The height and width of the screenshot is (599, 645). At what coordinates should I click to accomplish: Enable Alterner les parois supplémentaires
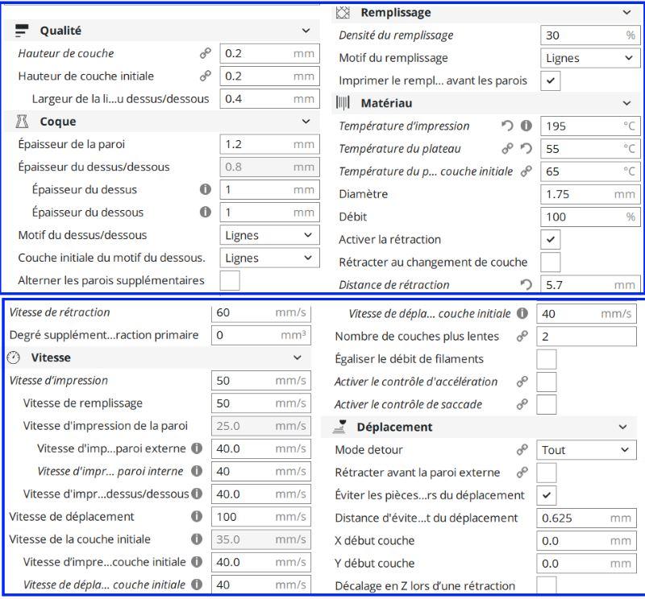point(230,280)
